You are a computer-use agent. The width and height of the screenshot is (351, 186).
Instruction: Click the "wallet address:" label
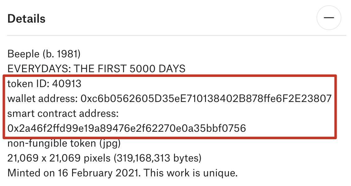click(x=42, y=99)
